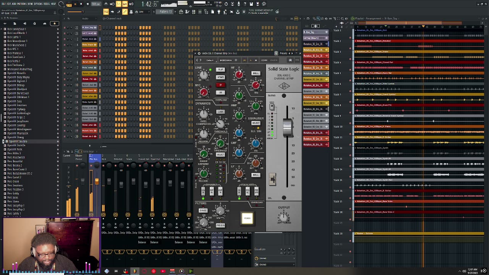Open the mixer view icon in toolbar
This screenshot has width=489, height=275.
[x=200, y=12]
